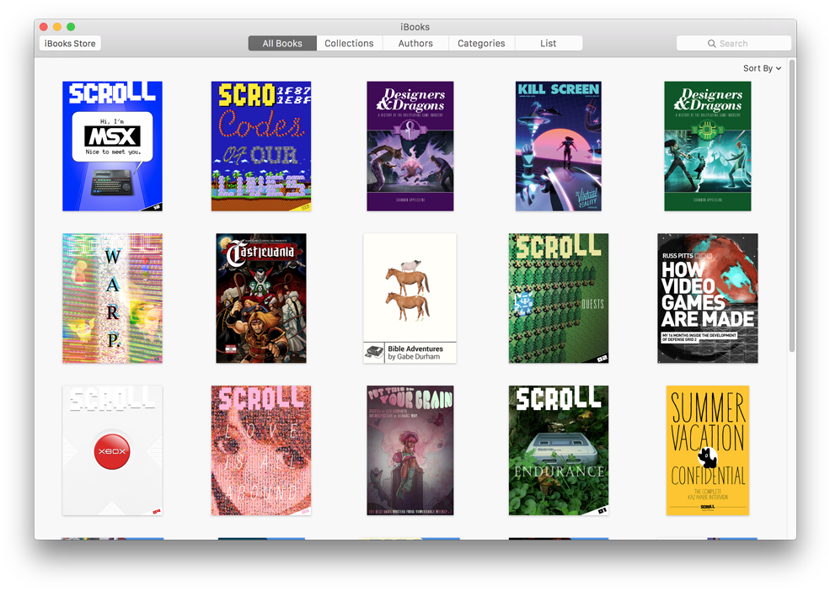Open Bible Adventures by Gabe Durham
The height and width of the screenshot is (591, 830).
410,298
